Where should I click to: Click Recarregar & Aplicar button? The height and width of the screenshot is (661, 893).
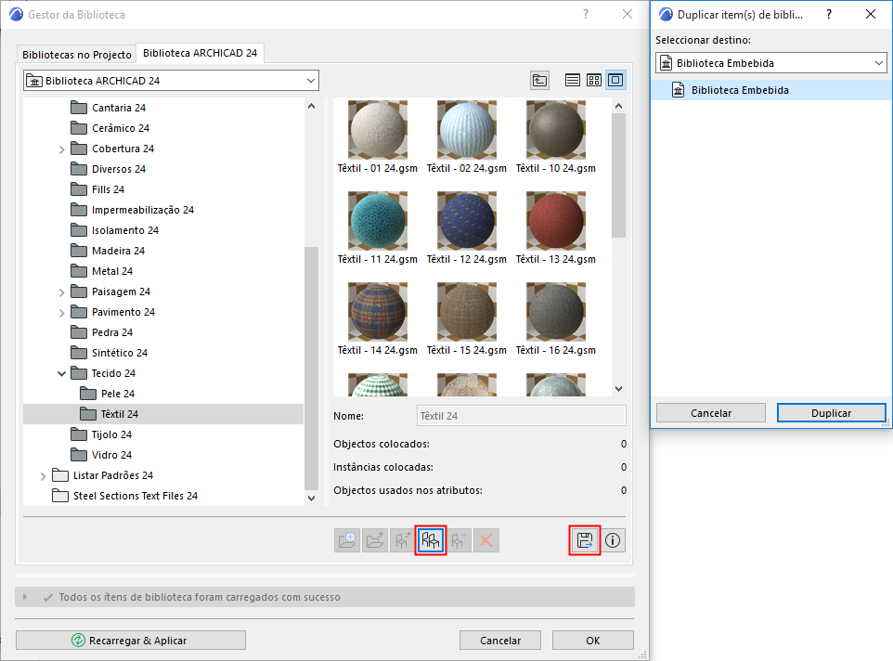coord(131,640)
